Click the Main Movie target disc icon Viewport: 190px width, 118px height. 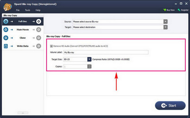pos(39,30)
